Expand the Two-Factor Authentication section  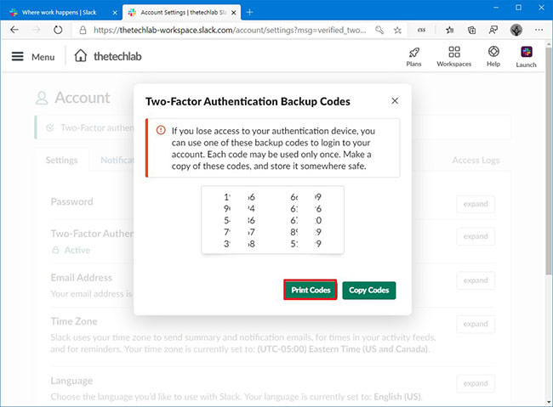tap(476, 236)
